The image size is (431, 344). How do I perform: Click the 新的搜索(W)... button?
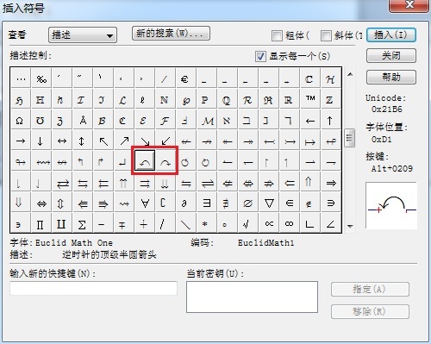(171, 34)
